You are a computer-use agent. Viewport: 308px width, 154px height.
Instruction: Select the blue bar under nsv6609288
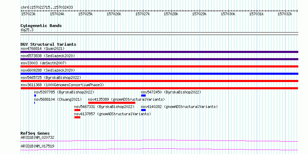[x=159, y=74]
